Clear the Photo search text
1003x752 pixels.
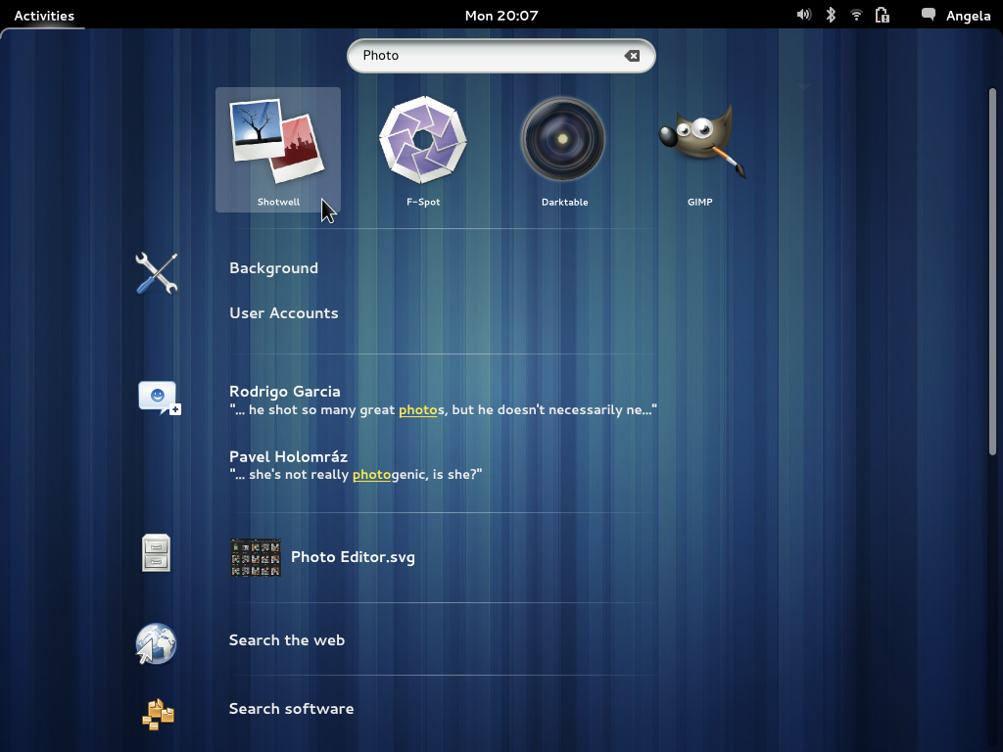(632, 56)
